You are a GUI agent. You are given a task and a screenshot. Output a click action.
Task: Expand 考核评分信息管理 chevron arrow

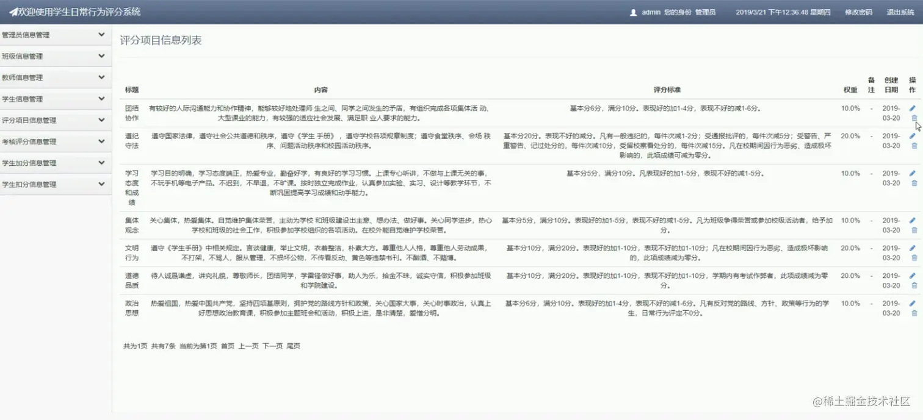[101, 141]
